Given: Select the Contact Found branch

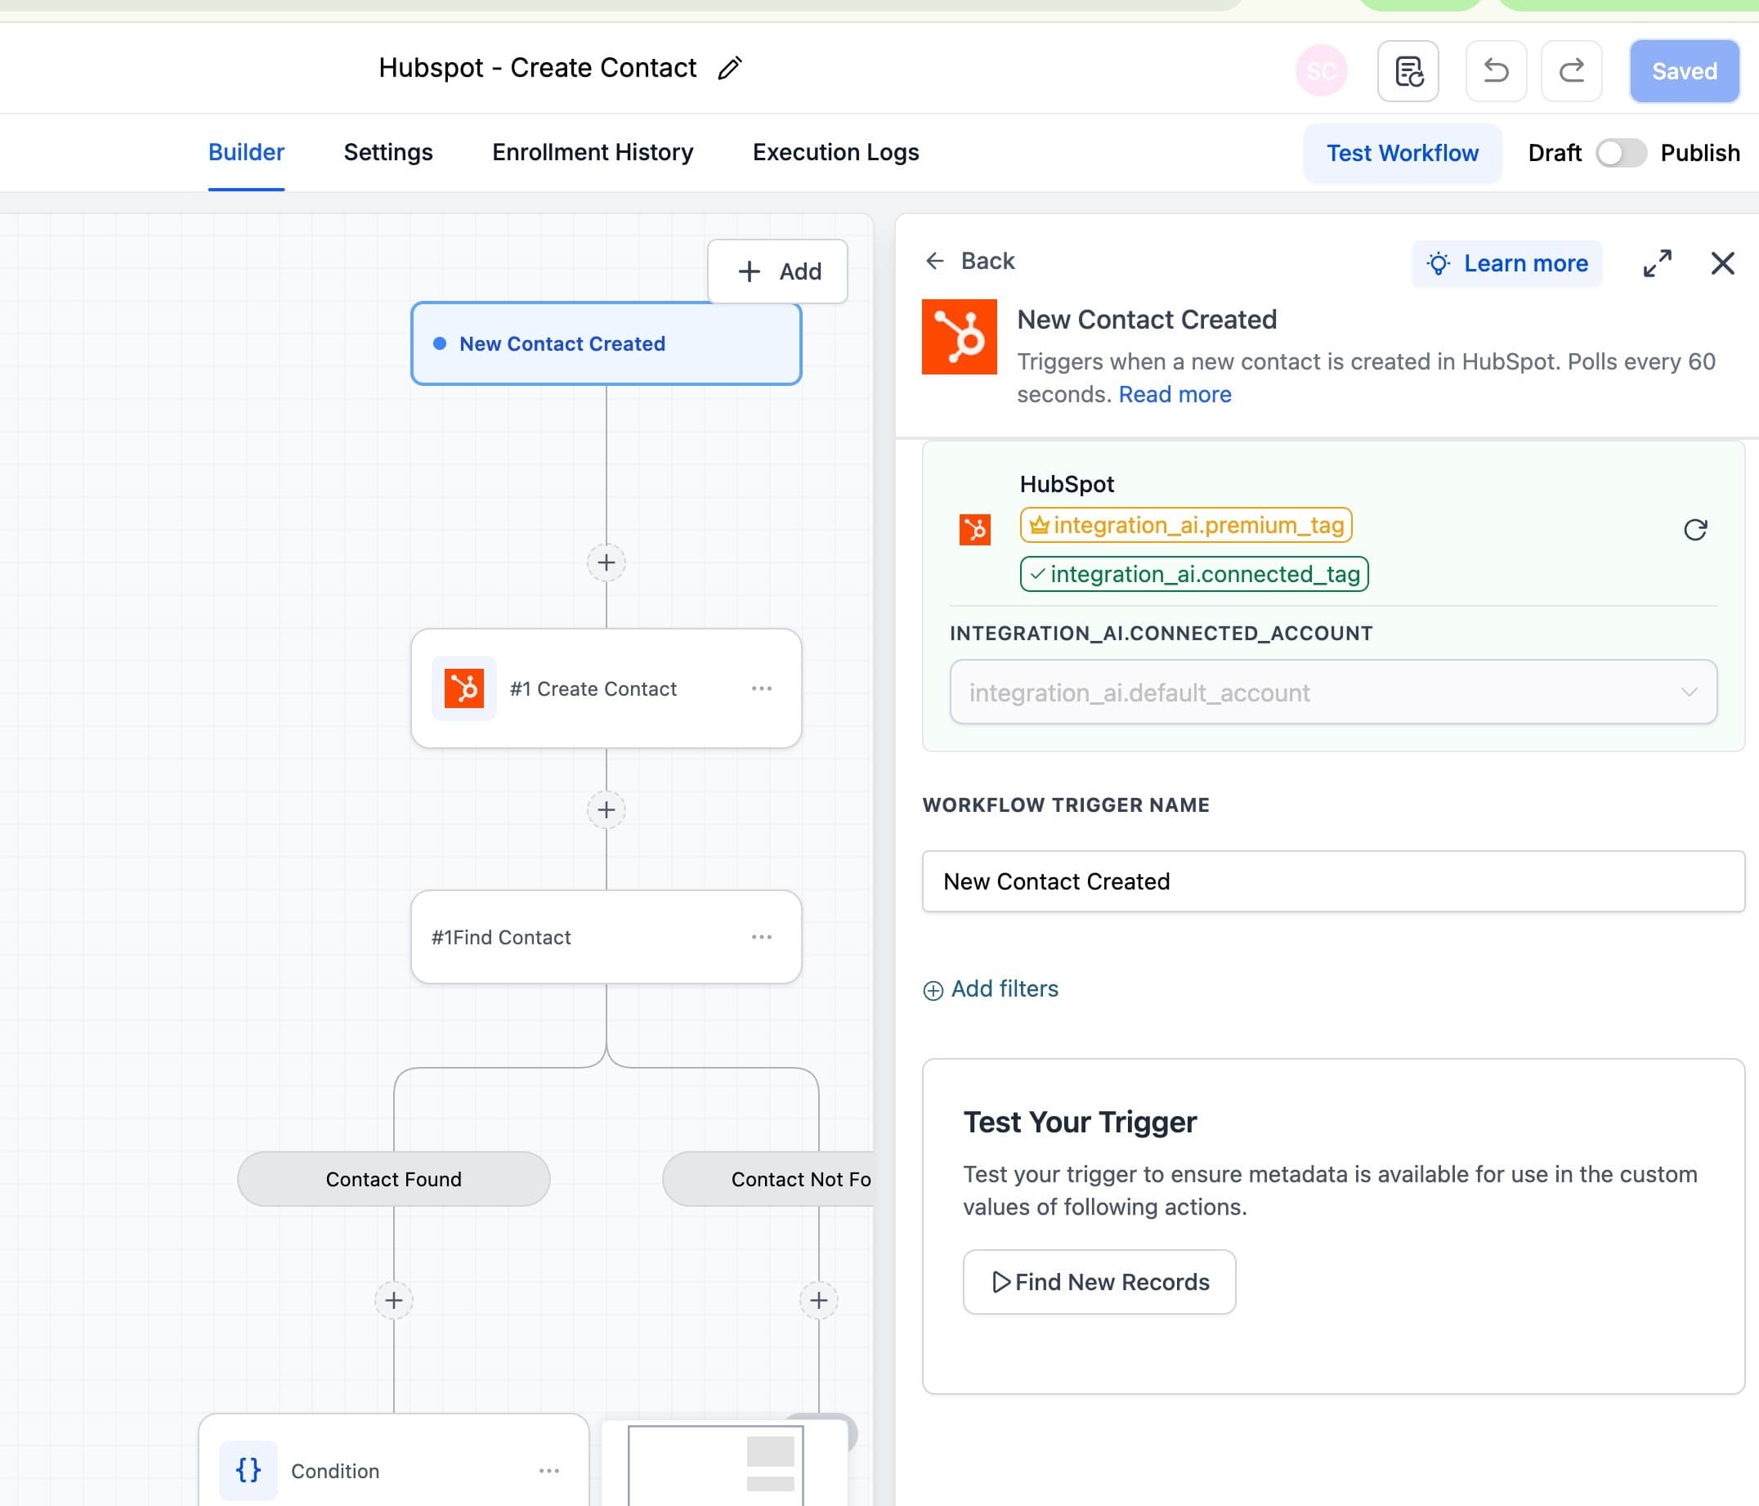Looking at the screenshot, I should coord(394,1179).
